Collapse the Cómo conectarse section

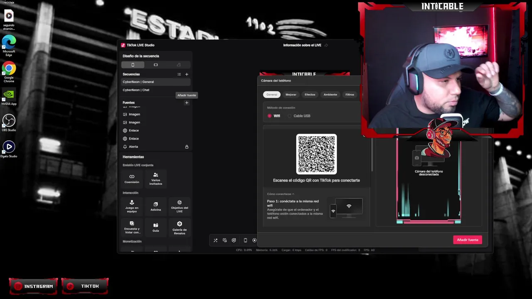tap(281, 194)
